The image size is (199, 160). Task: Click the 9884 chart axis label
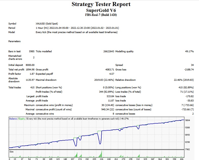188,120
